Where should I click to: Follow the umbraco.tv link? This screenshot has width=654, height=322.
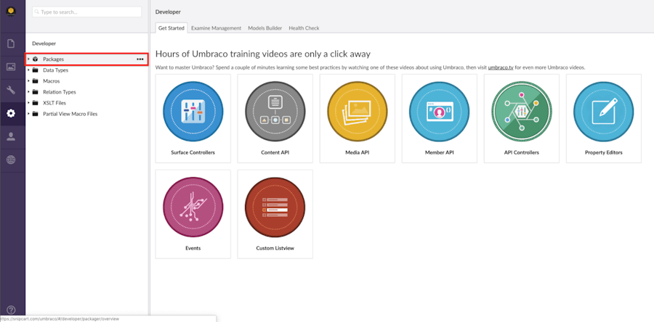pos(501,67)
